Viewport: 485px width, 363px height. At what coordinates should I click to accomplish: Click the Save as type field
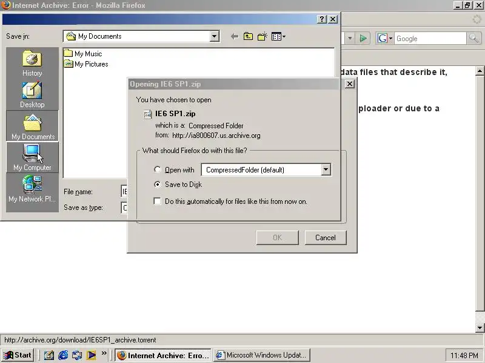pyautogui.click(x=124, y=208)
